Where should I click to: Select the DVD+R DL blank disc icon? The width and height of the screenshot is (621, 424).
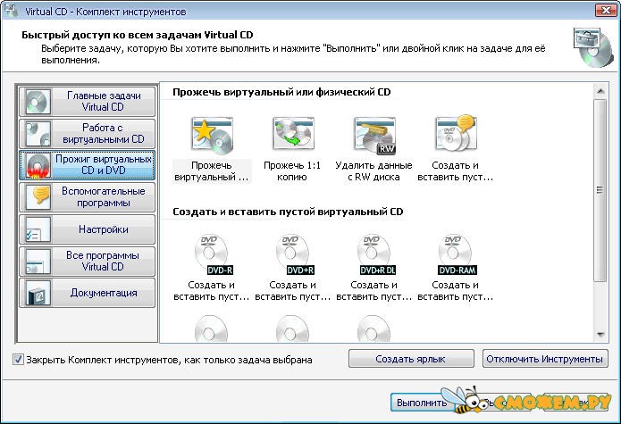coord(376,254)
